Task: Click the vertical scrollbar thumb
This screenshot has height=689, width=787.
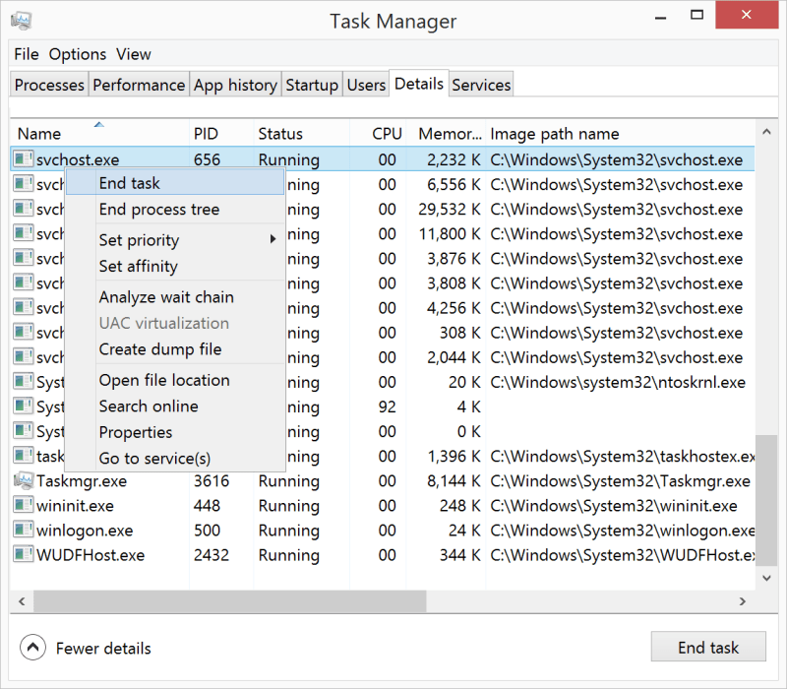Action: [766, 500]
